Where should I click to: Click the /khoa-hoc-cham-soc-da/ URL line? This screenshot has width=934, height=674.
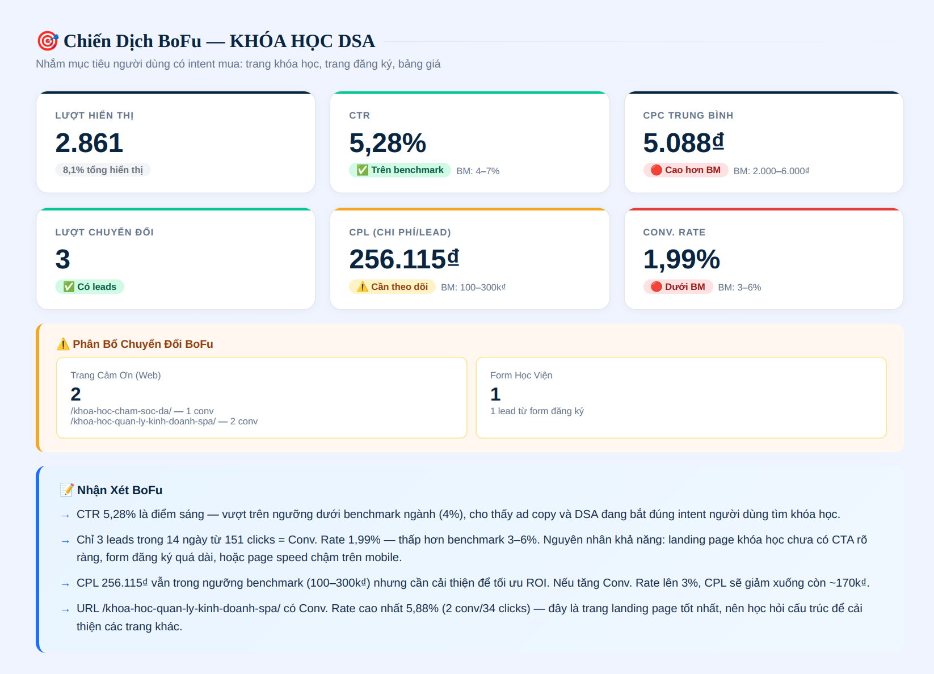[142, 411]
